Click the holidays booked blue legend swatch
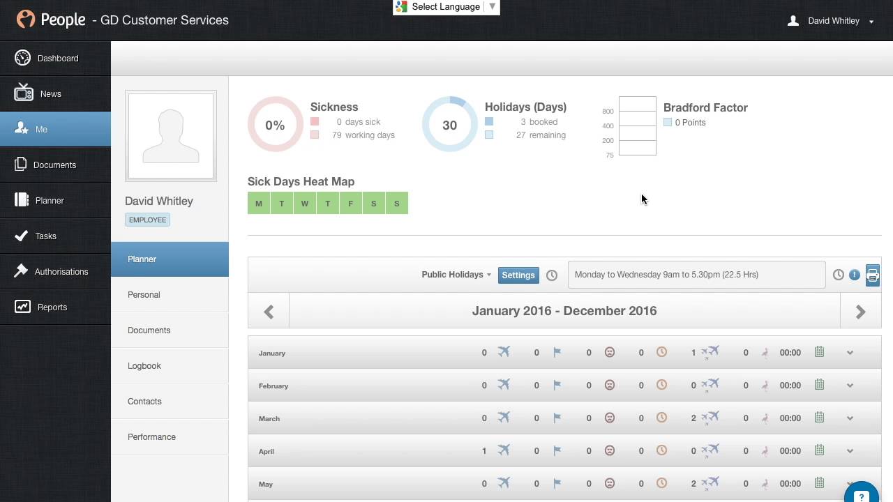Screen dimensions: 893x502 489,121
